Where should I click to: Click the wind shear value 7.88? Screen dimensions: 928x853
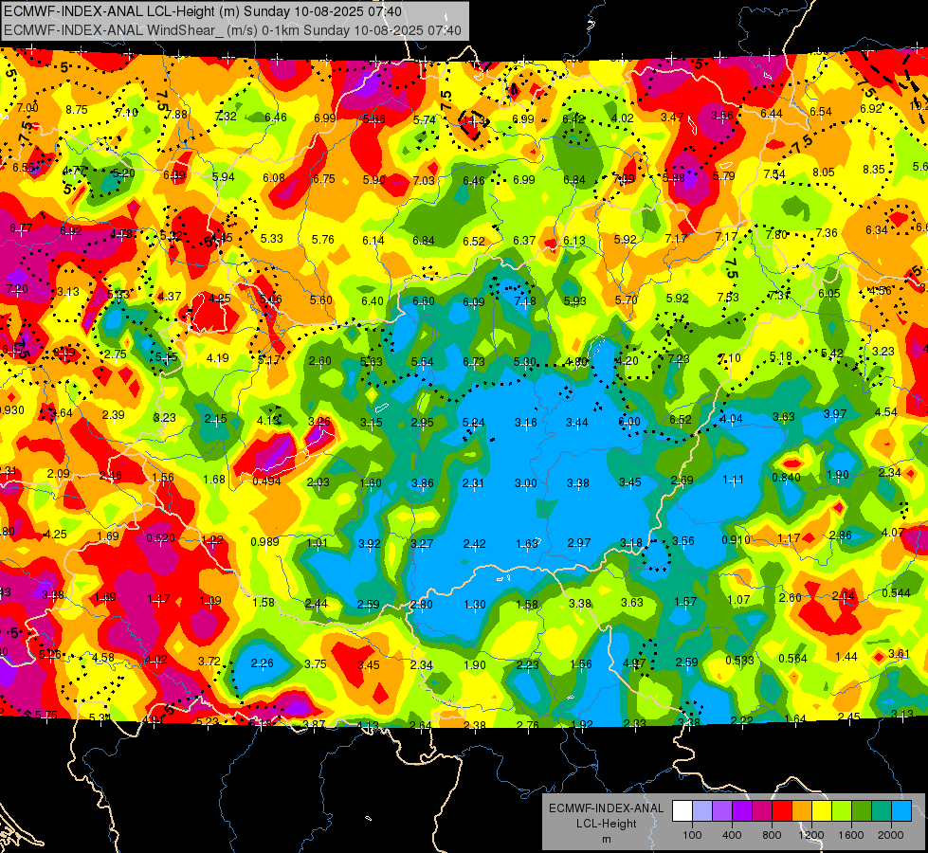(175, 115)
